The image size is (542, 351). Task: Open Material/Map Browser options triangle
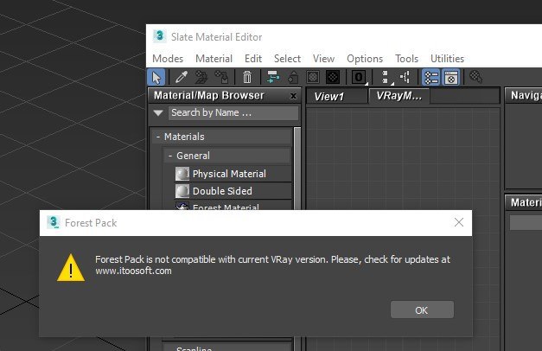(158, 112)
